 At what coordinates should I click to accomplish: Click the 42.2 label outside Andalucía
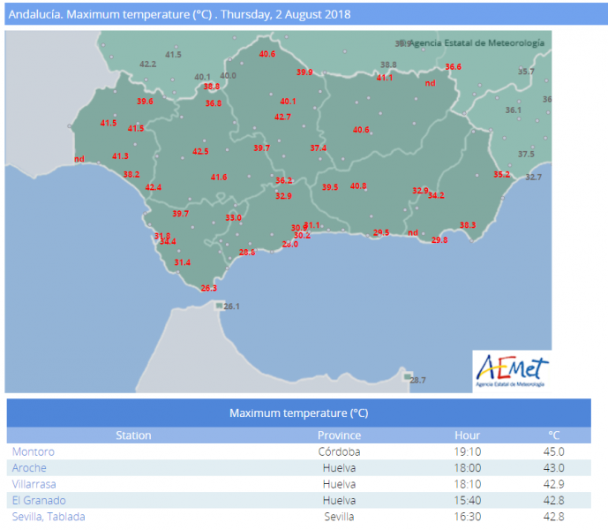coord(147,64)
